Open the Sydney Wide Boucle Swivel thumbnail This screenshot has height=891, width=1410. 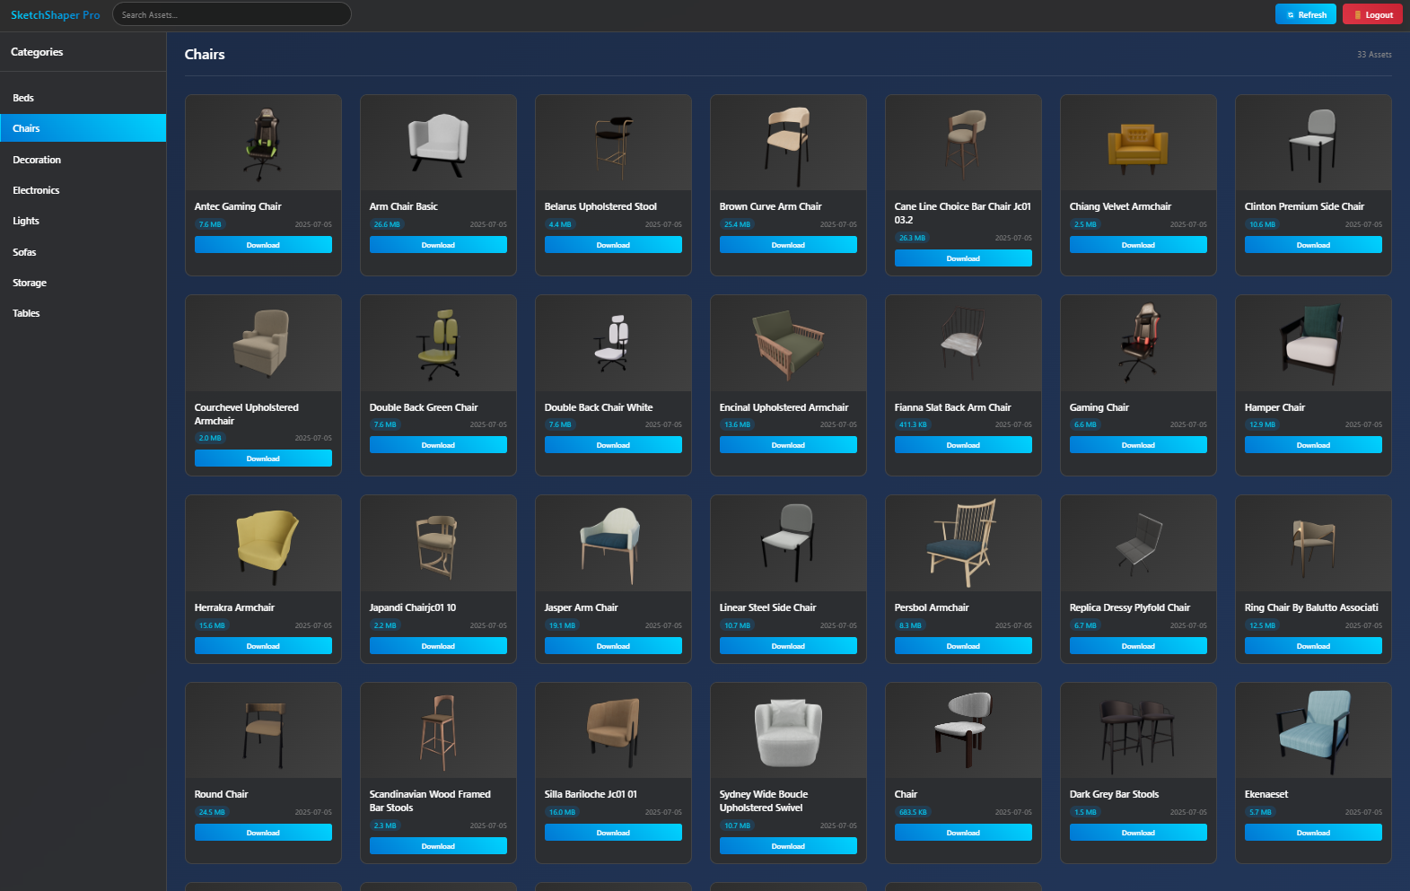click(788, 730)
